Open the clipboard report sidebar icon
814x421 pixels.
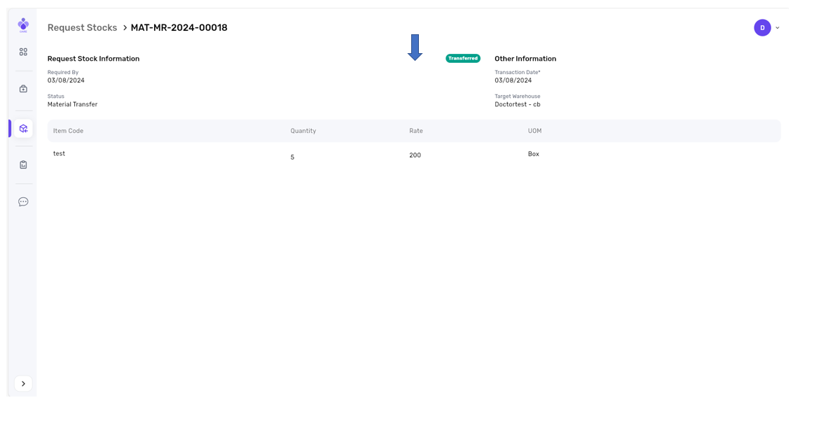(23, 165)
